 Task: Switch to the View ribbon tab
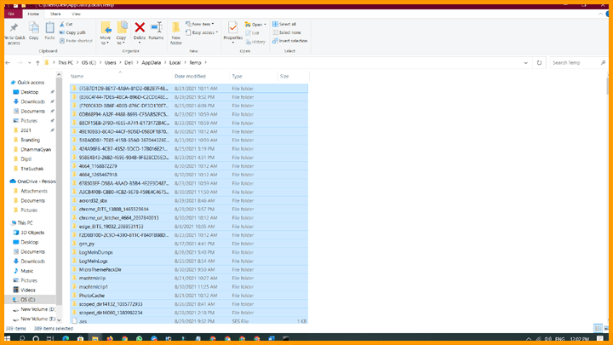(77, 14)
